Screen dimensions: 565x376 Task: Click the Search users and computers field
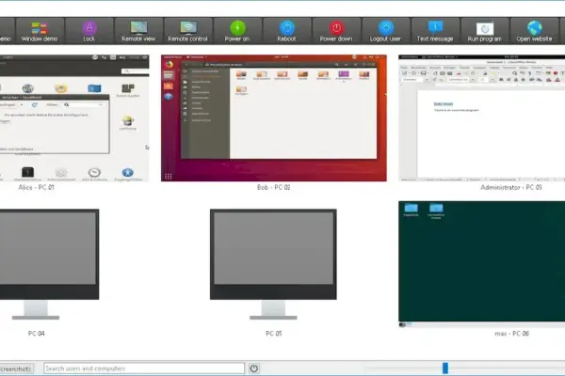pyautogui.click(x=144, y=368)
